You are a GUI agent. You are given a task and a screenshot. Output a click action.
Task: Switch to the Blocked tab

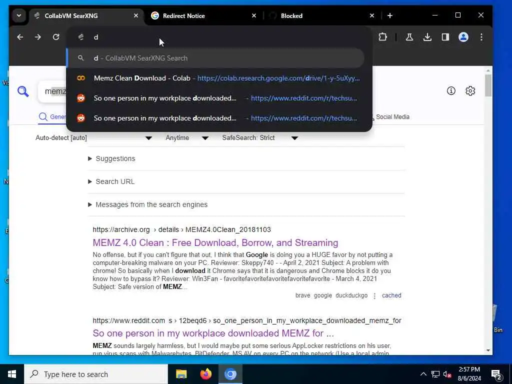coord(321,15)
